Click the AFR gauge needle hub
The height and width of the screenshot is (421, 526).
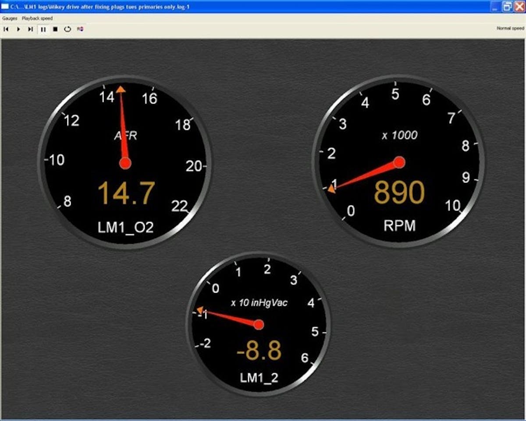click(125, 163)
